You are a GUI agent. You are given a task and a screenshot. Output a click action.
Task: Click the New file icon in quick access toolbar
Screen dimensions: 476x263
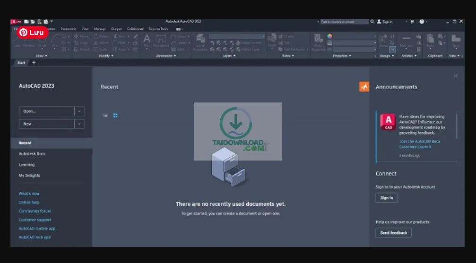point(26,22)
